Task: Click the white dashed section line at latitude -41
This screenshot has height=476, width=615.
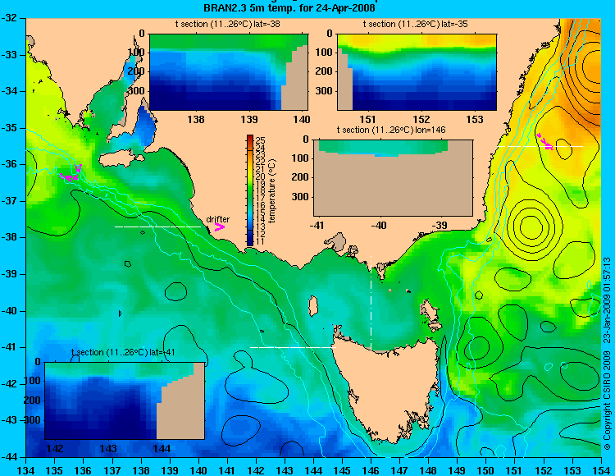Action: click(x=293, y=347)
